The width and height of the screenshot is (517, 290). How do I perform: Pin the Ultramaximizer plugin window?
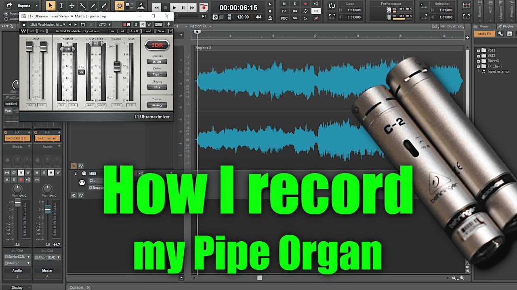[168, 25]
